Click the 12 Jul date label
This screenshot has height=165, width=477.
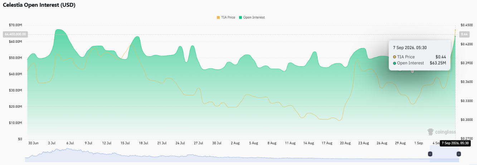pyautogui.click(x=107, y=143)
